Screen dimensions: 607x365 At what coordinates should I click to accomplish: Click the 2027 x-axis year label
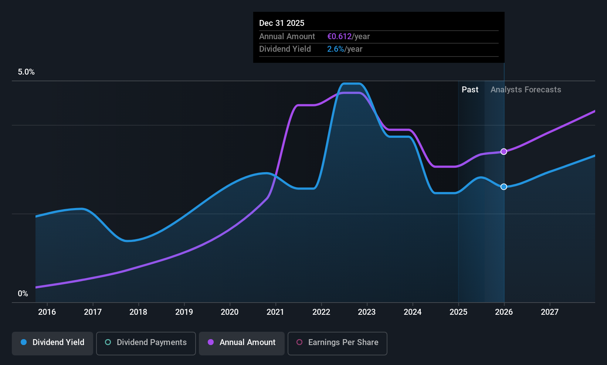(550, 312)
